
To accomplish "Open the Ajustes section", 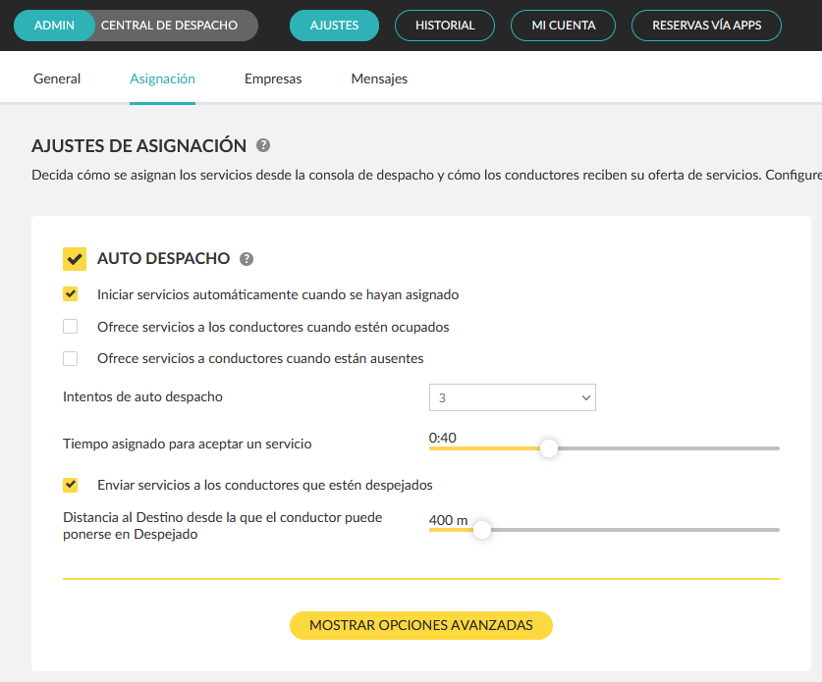I will click(334, 26).
